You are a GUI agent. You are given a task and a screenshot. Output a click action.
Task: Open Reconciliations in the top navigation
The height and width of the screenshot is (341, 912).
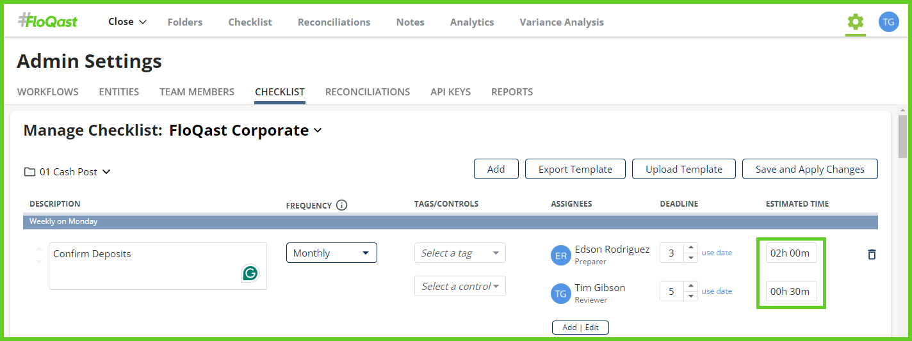(334, 22)
